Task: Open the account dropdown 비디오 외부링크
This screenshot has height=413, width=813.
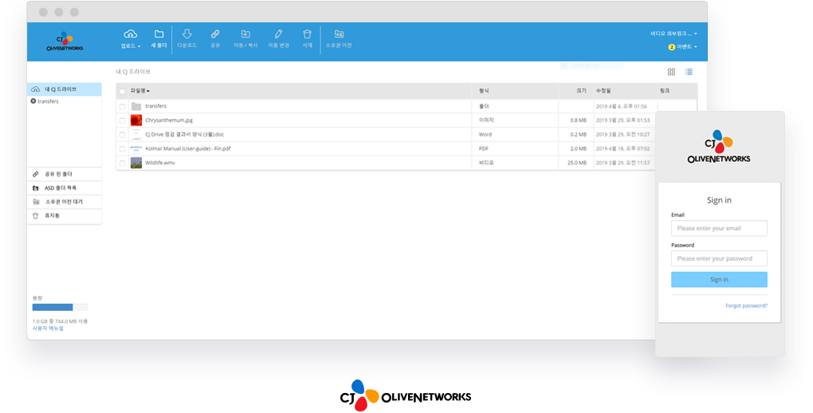Action: tap(674, 33)
